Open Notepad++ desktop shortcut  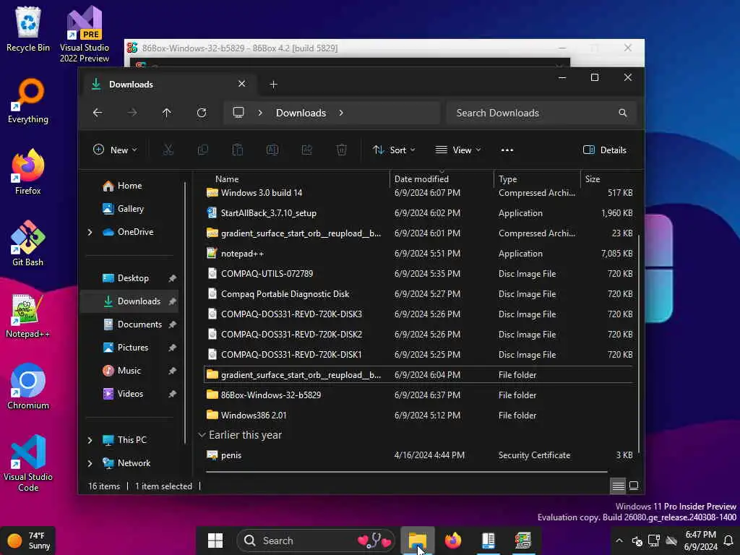pyautogui.click(x=28, y=315)
